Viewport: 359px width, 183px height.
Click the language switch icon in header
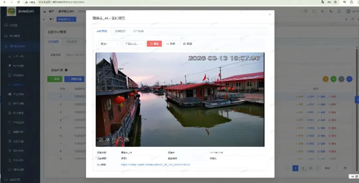tap(331, 11)
